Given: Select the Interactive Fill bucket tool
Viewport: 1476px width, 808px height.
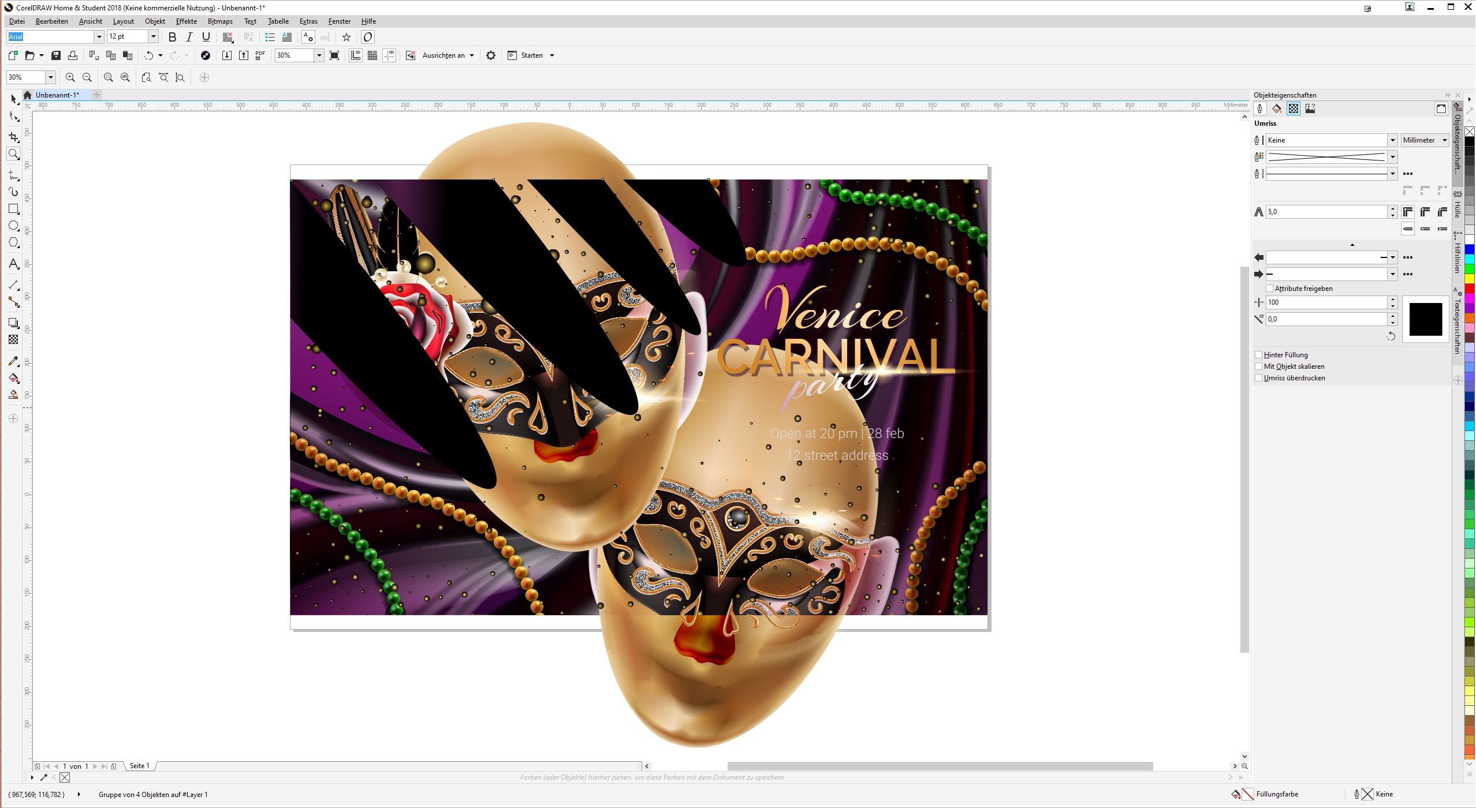Looking at the screenshot, I should coord(14,378).
